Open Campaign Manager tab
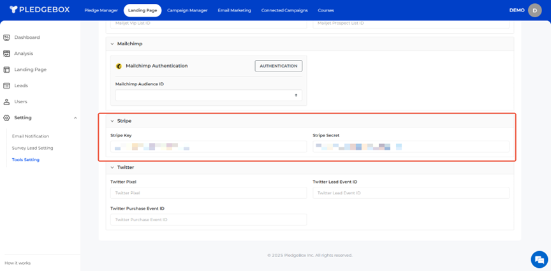Screen dimensions: 551x271 tap(187, 10)
